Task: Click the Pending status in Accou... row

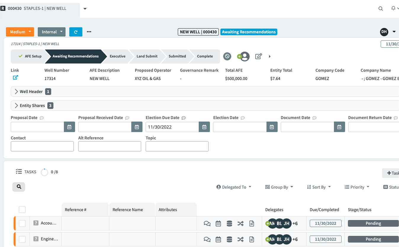Action: [x=373, y=223]
